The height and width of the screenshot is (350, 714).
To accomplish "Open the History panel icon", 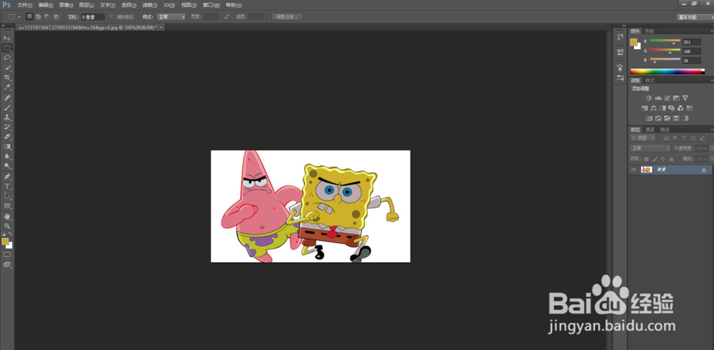I will coord(620,37).
